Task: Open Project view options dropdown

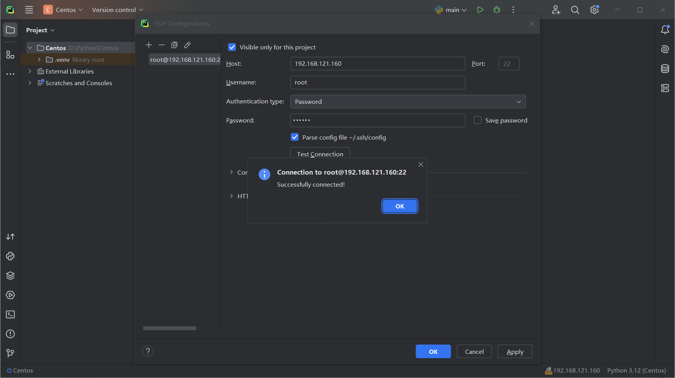Action: point(40,30)
